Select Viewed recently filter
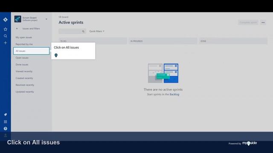The image size is (273, 153). [x=24, y=71]
